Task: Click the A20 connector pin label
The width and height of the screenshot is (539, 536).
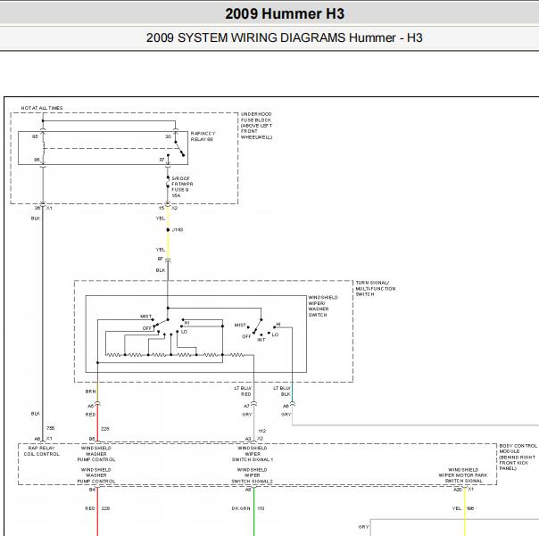Action: 458,490
